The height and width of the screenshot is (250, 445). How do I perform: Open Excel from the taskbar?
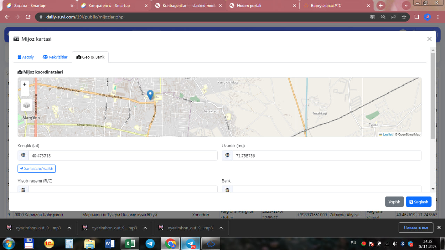[130, 243]
